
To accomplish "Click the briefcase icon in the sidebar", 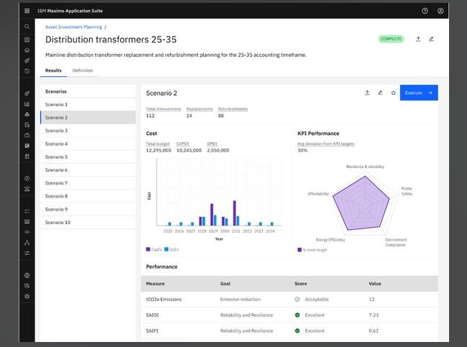I will (x=27, y=135).
